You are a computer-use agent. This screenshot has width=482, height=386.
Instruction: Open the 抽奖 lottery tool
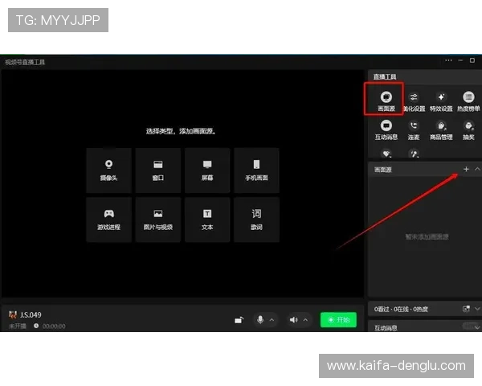(468, 129)
